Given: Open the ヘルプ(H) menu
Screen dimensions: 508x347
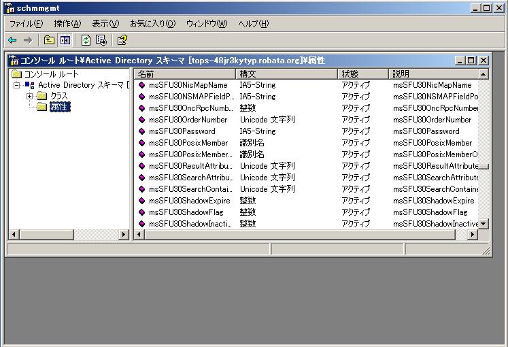Looking at the screenshot, I should click(x=254, y=24).
